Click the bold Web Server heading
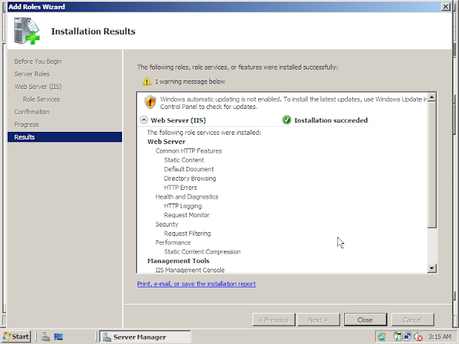This screenshot has height=344, width=459. 166,142
